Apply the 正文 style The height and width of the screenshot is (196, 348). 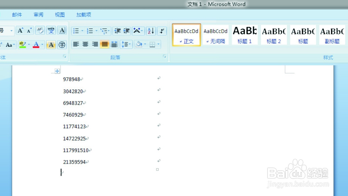(187, 35)
